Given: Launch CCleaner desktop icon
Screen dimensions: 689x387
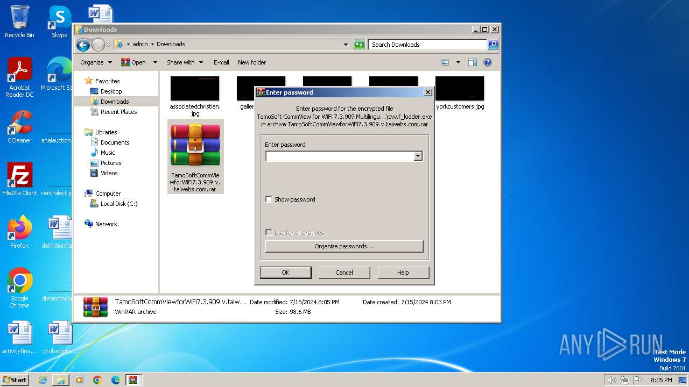Looking at the screenshot, I should pos(19,127).
